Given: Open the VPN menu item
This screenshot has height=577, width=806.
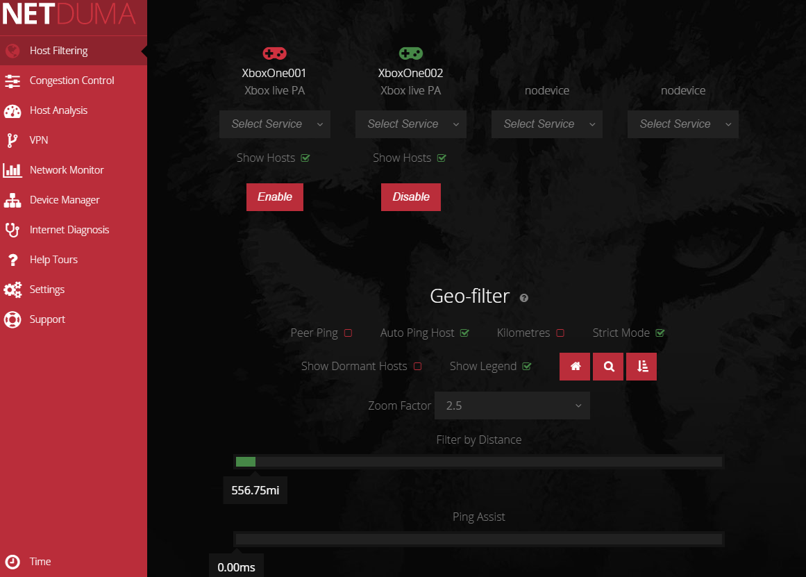Looking at the screenshot, I should click(x=74, y=140).
